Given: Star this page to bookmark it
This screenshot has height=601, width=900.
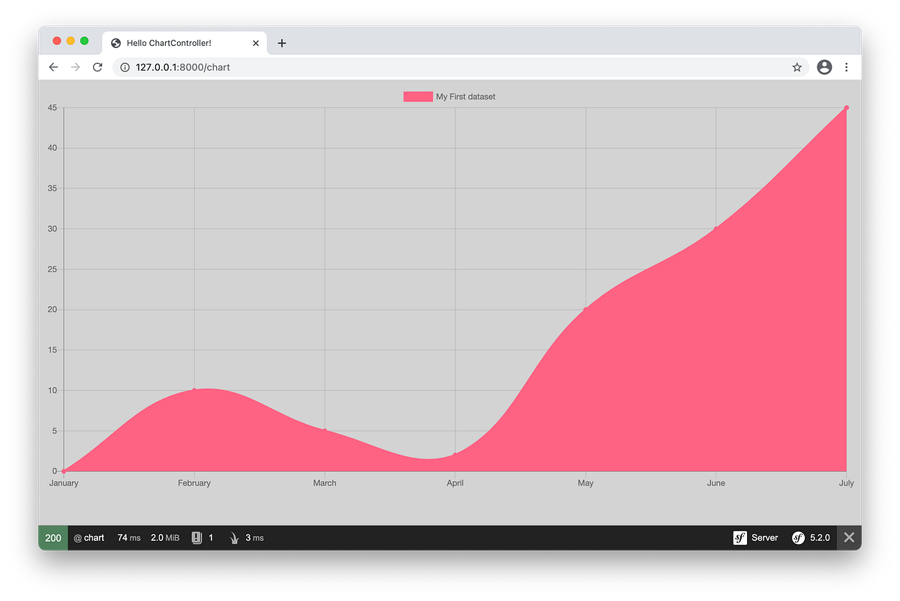Looking at the screenshot, I should tap(796, 67).
